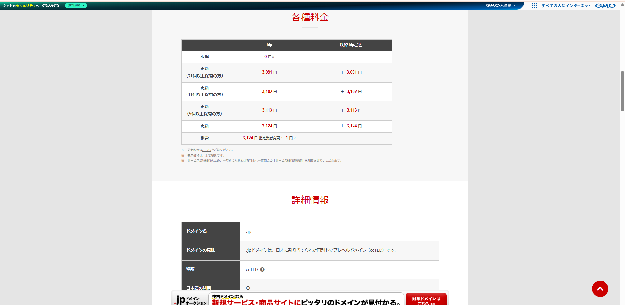Click すべての人にインターネット text in header

point(566,6)
